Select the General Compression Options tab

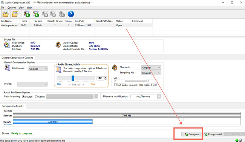point(17,58)
